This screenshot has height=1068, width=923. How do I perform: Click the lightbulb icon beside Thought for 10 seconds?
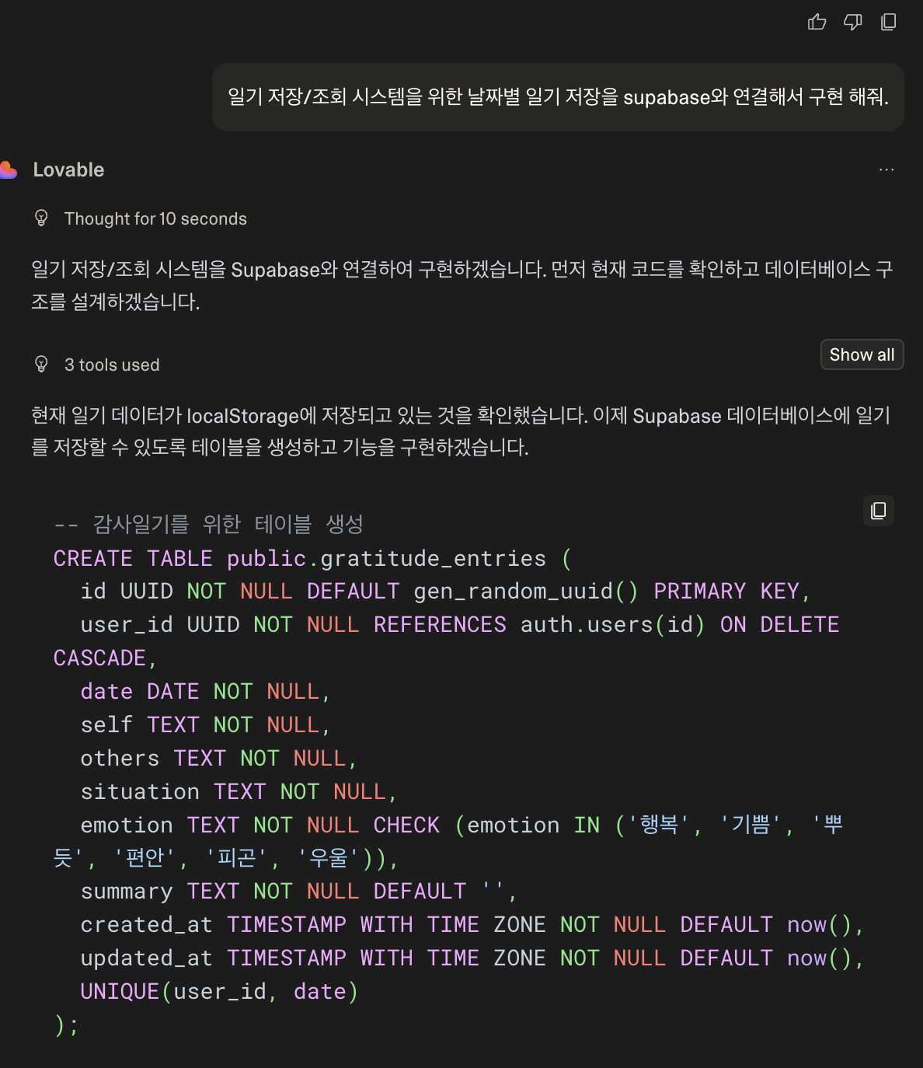click(x=42, y=218)
